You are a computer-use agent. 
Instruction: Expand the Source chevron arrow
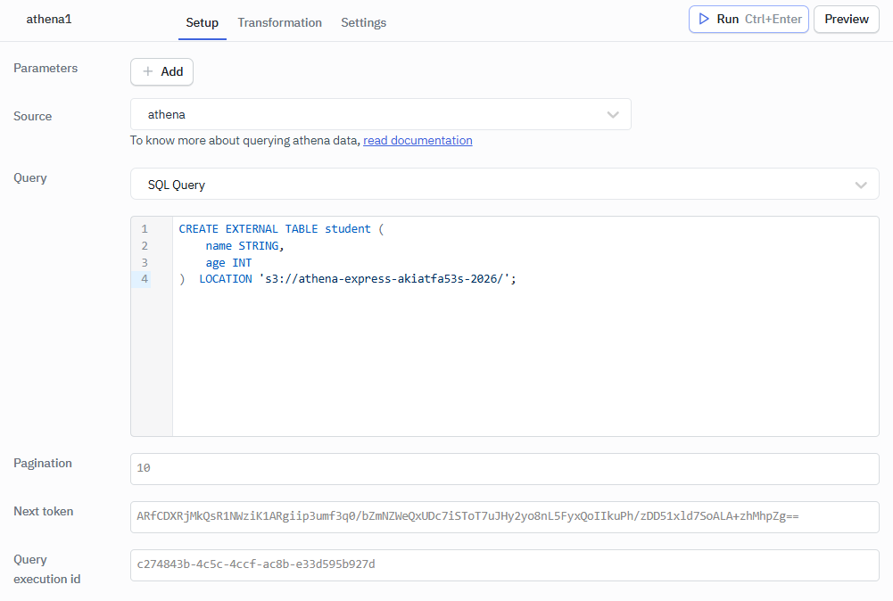[613, 115]
